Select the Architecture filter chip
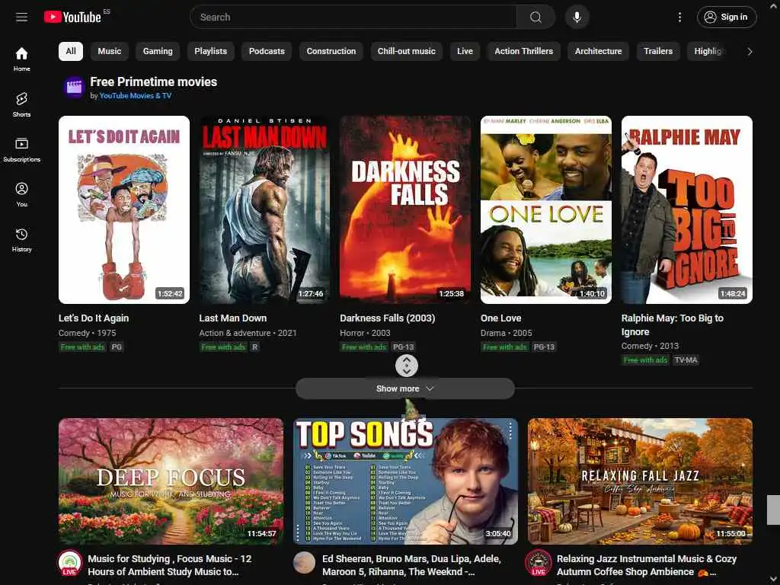 [598, 51]
